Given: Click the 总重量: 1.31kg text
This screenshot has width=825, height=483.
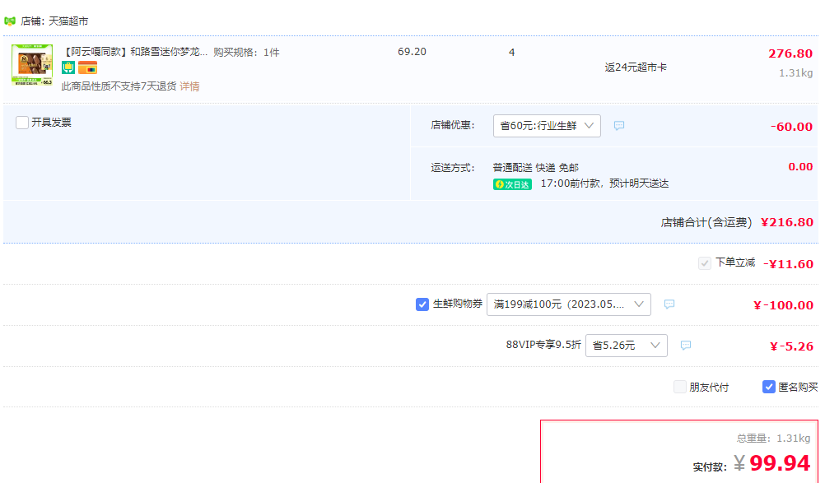Looking at the screenshot, I should coord(773,439).
